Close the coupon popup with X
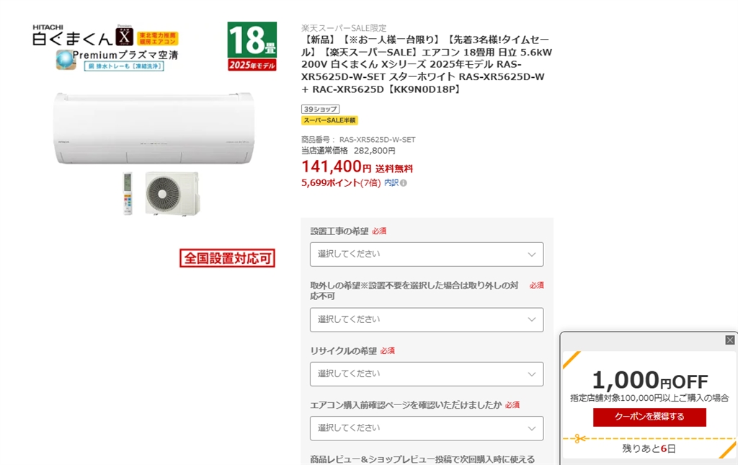This screenshot has height=465, width=738. (x=729, y=340)
